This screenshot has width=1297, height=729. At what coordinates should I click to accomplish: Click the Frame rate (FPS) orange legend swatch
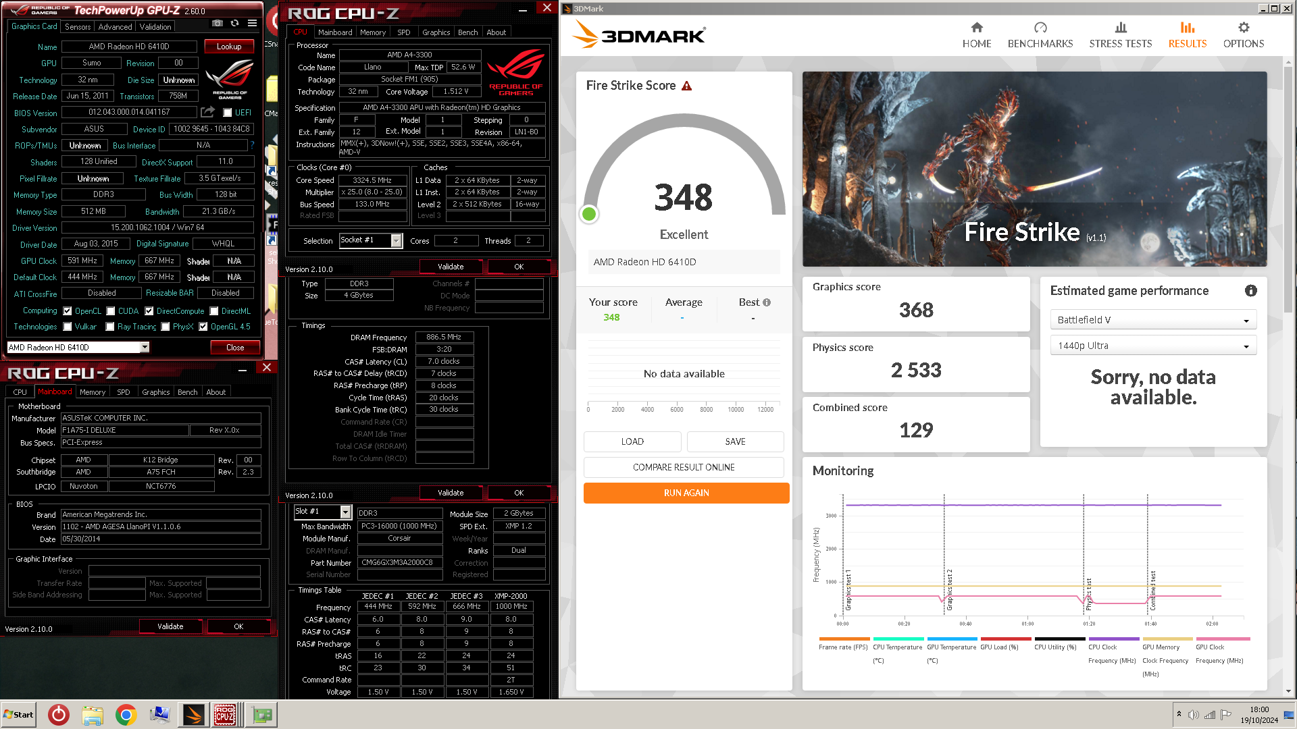(844, 639)
